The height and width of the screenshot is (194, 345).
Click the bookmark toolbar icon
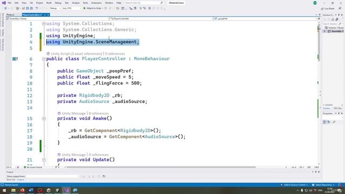150,8
